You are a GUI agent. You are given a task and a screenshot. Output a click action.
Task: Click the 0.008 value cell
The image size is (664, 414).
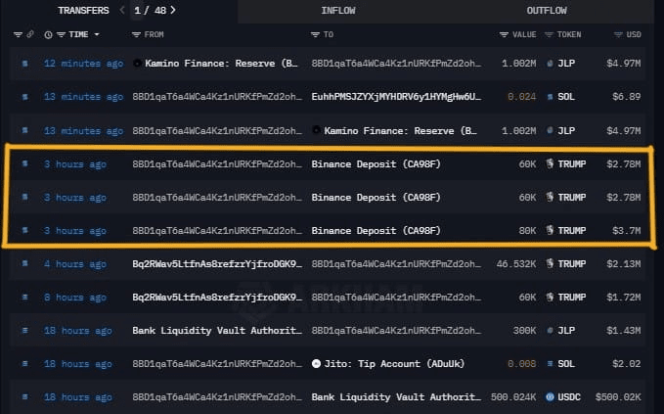tap(522, 363)
